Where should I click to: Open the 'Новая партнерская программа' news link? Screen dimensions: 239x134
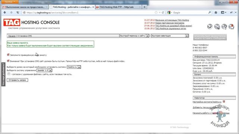(170, 23)
